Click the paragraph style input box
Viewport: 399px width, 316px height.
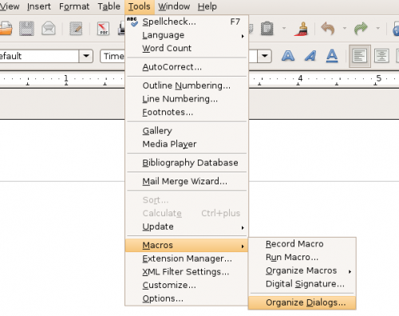39,56
